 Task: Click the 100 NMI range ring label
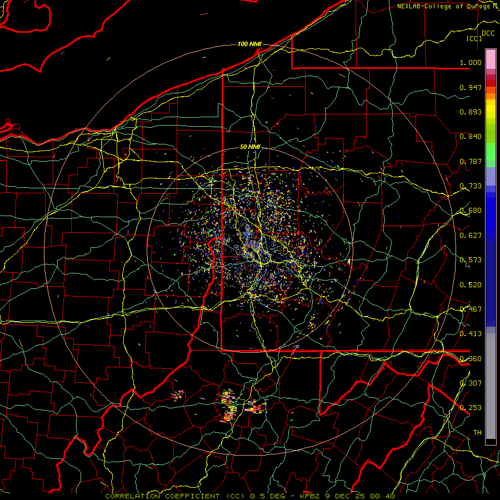point(249,44)
